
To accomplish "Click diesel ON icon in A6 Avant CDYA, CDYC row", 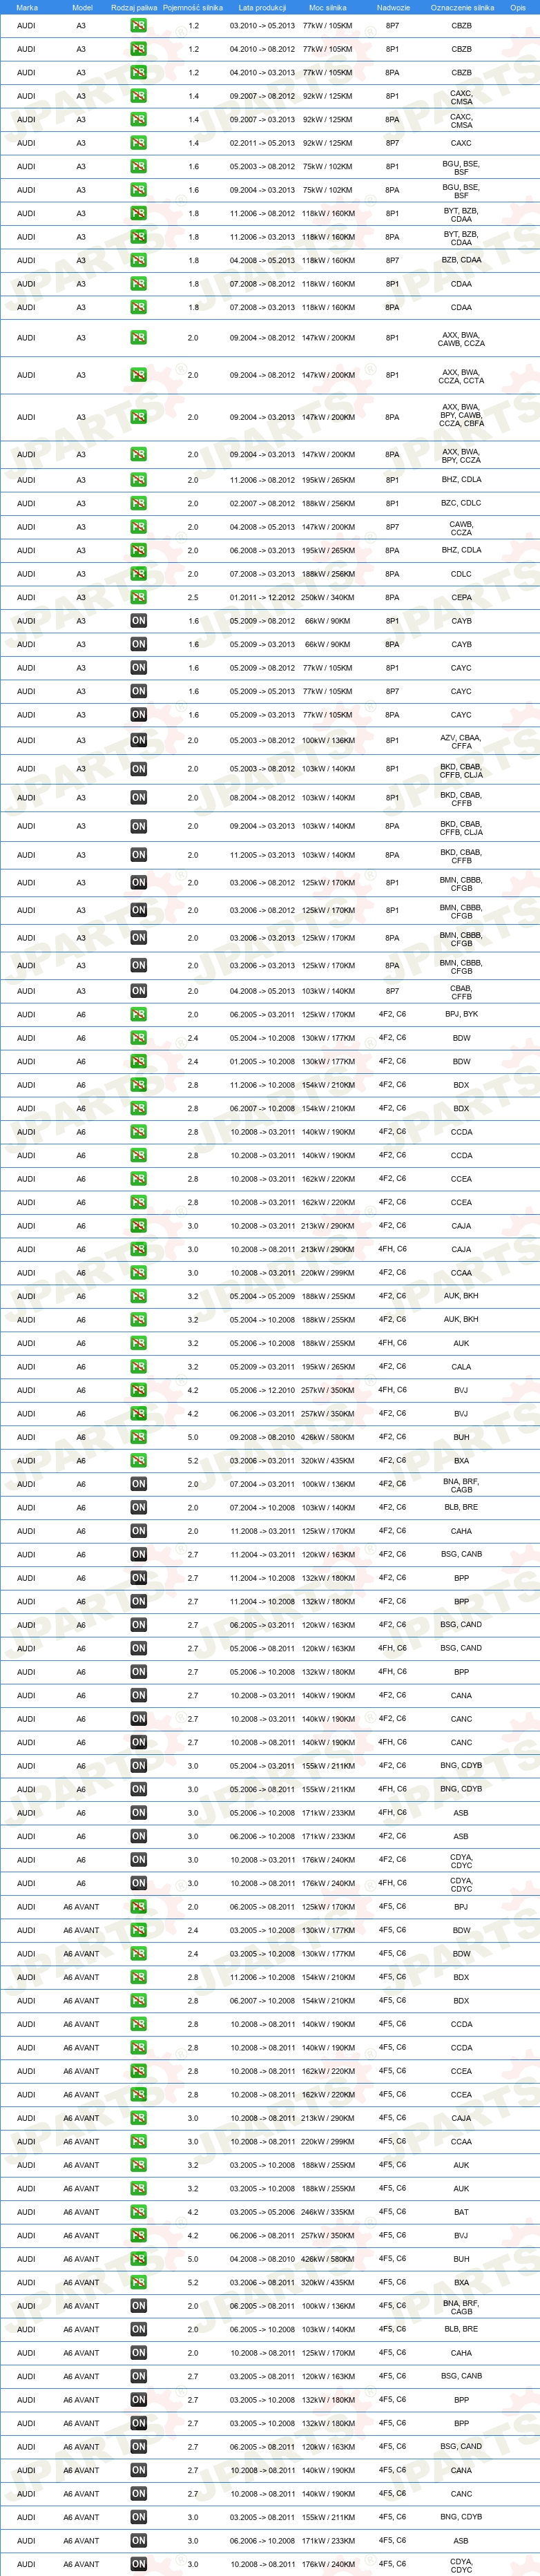I will [138, 2564].
